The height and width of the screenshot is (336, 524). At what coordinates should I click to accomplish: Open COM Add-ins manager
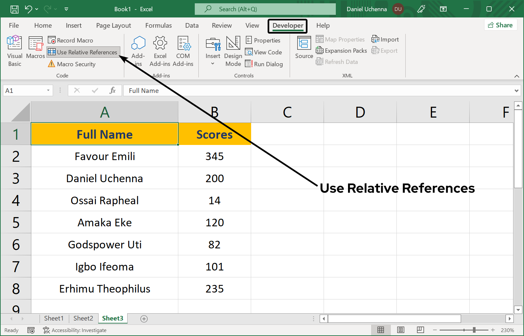(x=183, y=51)
